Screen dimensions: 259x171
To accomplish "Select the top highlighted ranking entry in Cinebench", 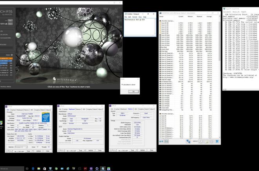I will (7, 58).
